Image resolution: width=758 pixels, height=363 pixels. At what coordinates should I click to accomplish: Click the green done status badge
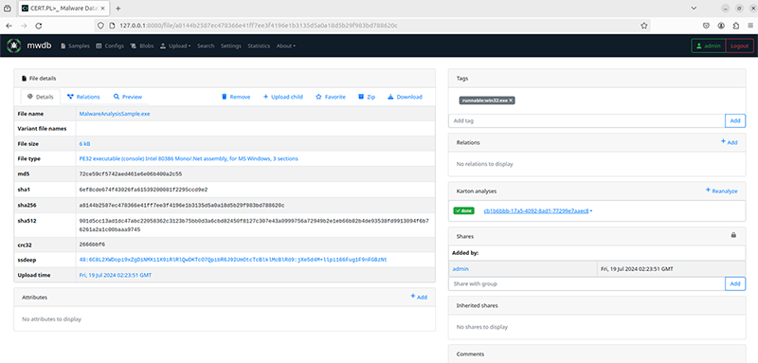[463, 210]
